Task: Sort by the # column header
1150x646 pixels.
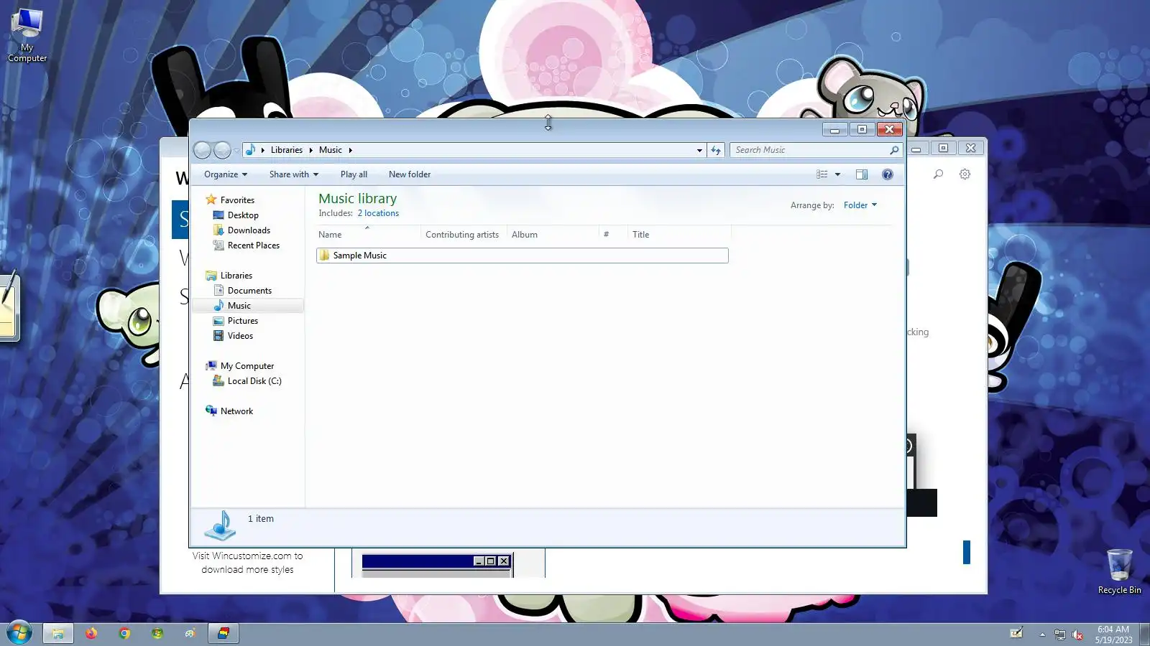Action: click(613, 235)
